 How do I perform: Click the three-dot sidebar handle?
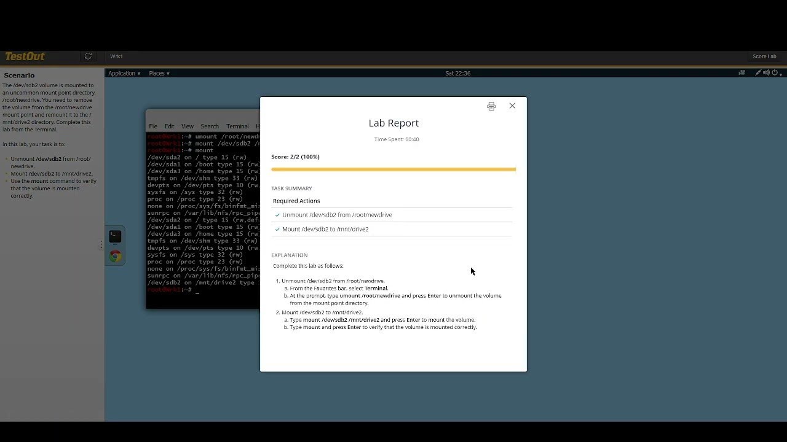coord(101,245)
